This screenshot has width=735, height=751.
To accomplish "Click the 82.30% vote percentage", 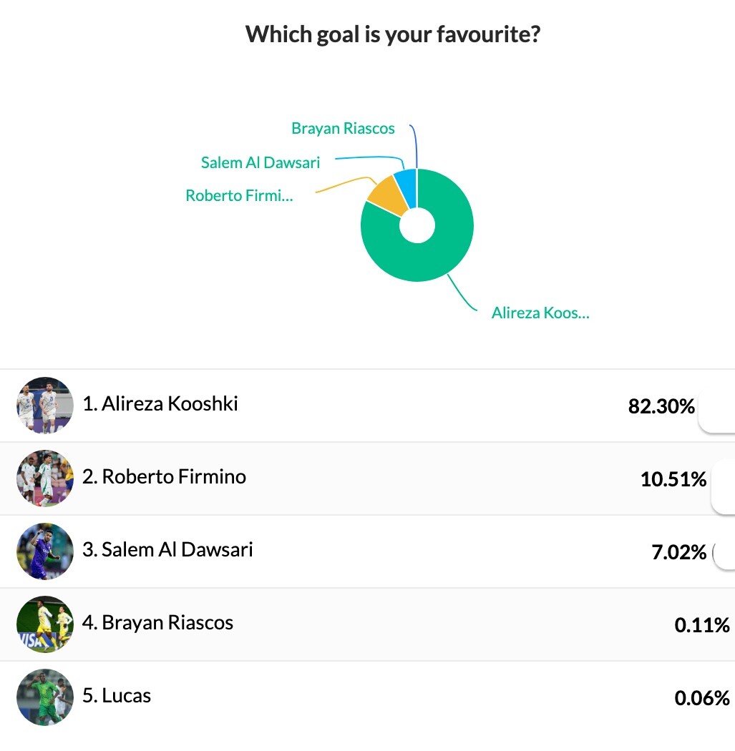I will tap(661, 407).
